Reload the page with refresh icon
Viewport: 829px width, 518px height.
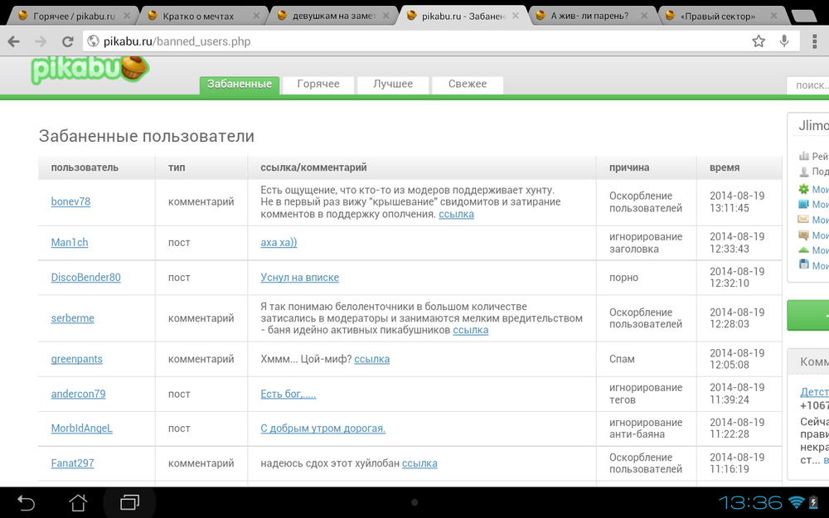[x=68, y=41]
